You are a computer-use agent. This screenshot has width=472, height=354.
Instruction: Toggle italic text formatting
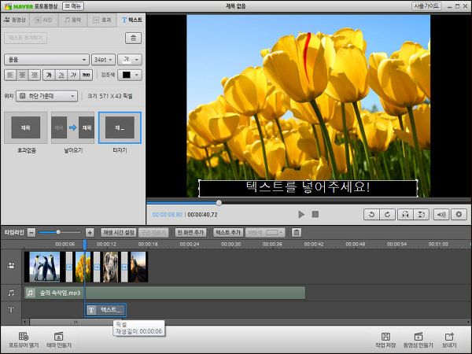(x=73, y=75)
